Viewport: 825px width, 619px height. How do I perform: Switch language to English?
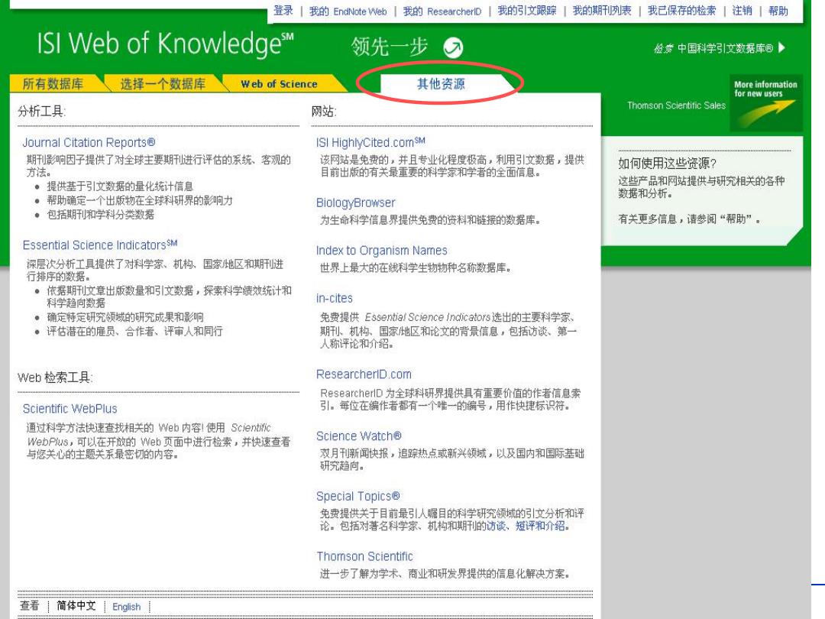126,607
